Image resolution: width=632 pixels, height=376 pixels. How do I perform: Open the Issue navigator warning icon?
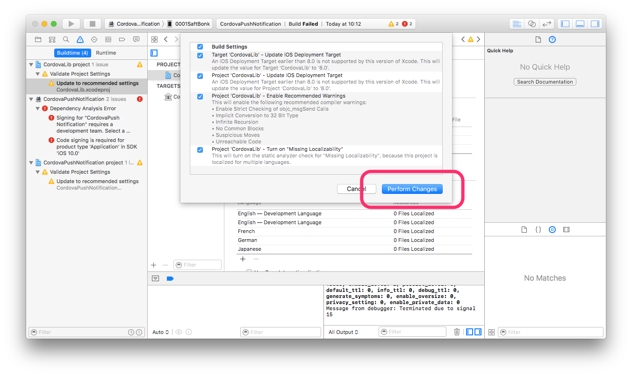(80, 39)
